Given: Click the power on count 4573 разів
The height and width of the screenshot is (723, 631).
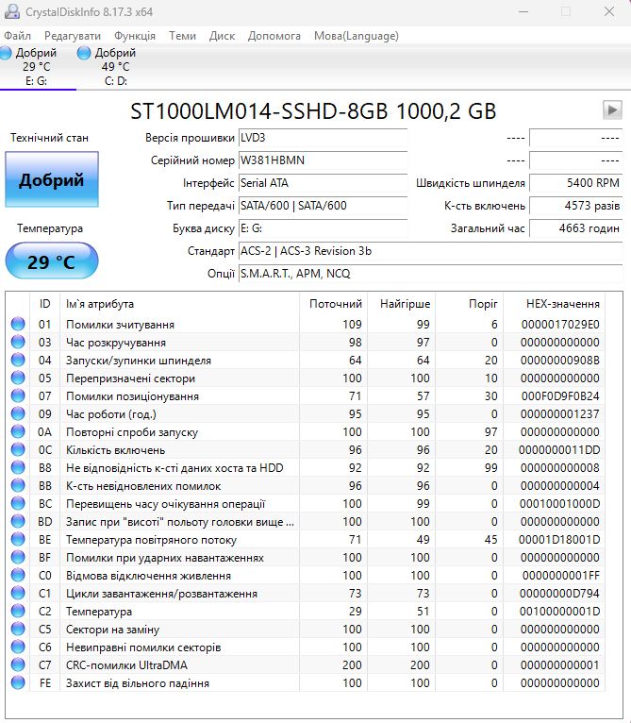Looking at the screenshot, I should 575,206.
